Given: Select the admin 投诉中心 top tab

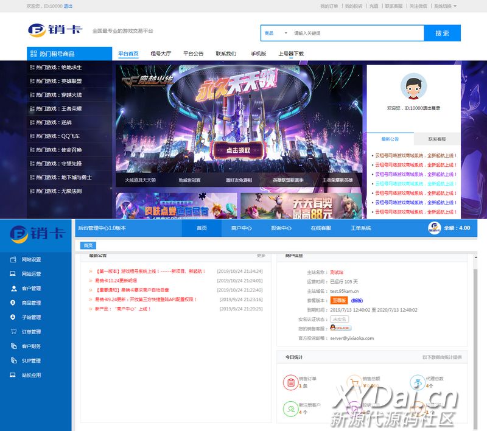Looking at the screenshot, I should pos(281,228).
